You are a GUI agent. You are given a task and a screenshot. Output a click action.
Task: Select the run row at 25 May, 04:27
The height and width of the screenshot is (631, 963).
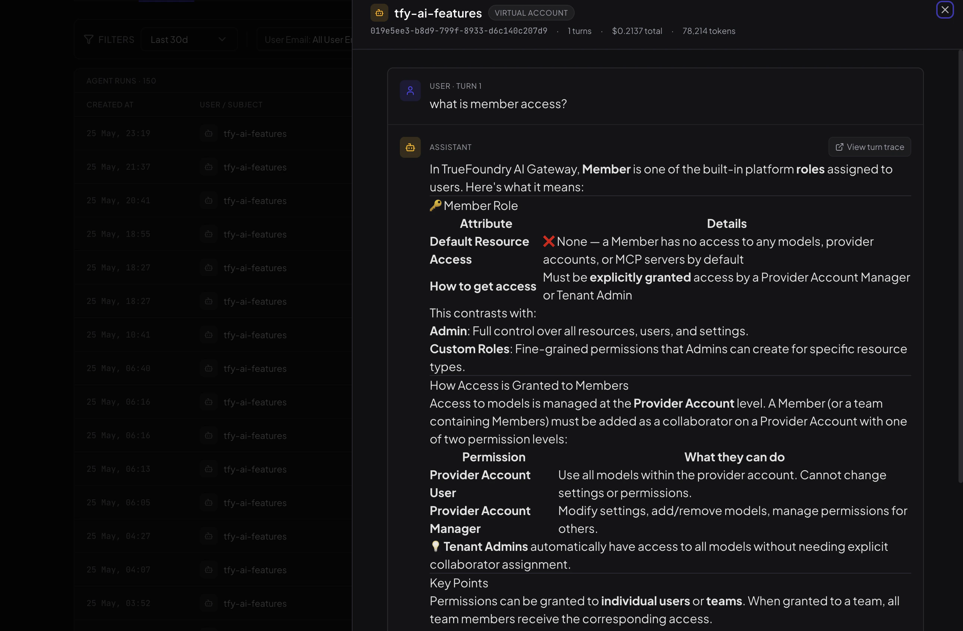(x=213, y=536)
